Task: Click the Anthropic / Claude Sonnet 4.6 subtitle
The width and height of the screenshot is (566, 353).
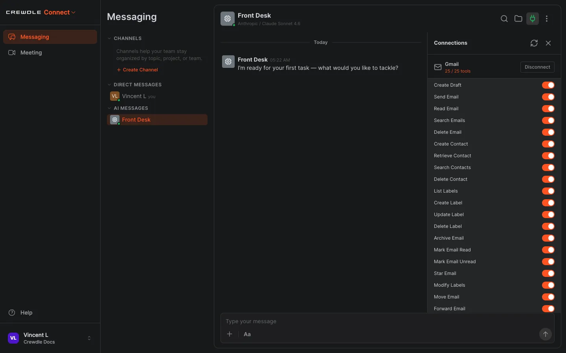Action: pyautogui.click(x=269, y=24)
